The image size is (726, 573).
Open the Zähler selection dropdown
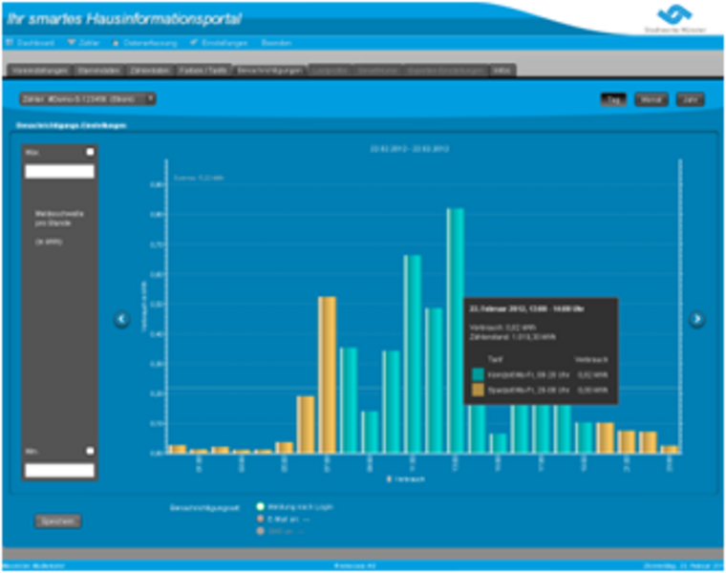(88, 98)
